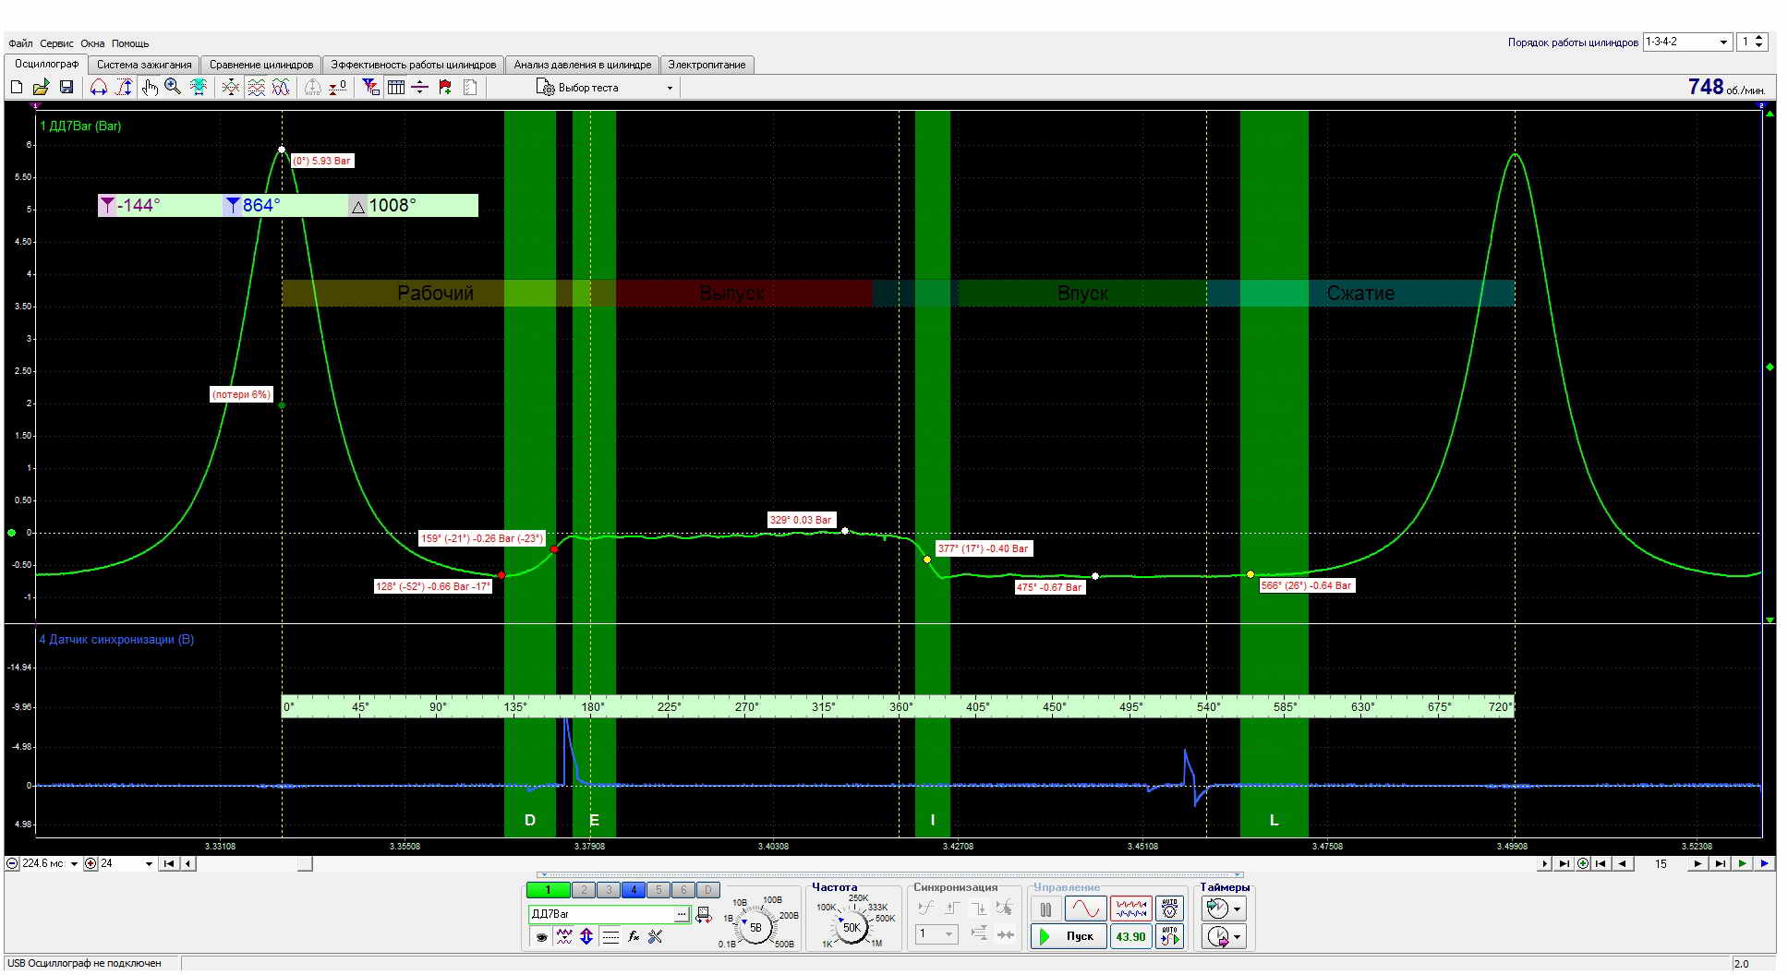Click the waveform filter icon under channel name
The height and width of the screenshot is (975, 1788).
click(x=563, y=936)
